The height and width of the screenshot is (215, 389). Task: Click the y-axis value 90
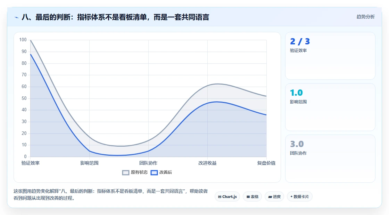coord(24,52)
